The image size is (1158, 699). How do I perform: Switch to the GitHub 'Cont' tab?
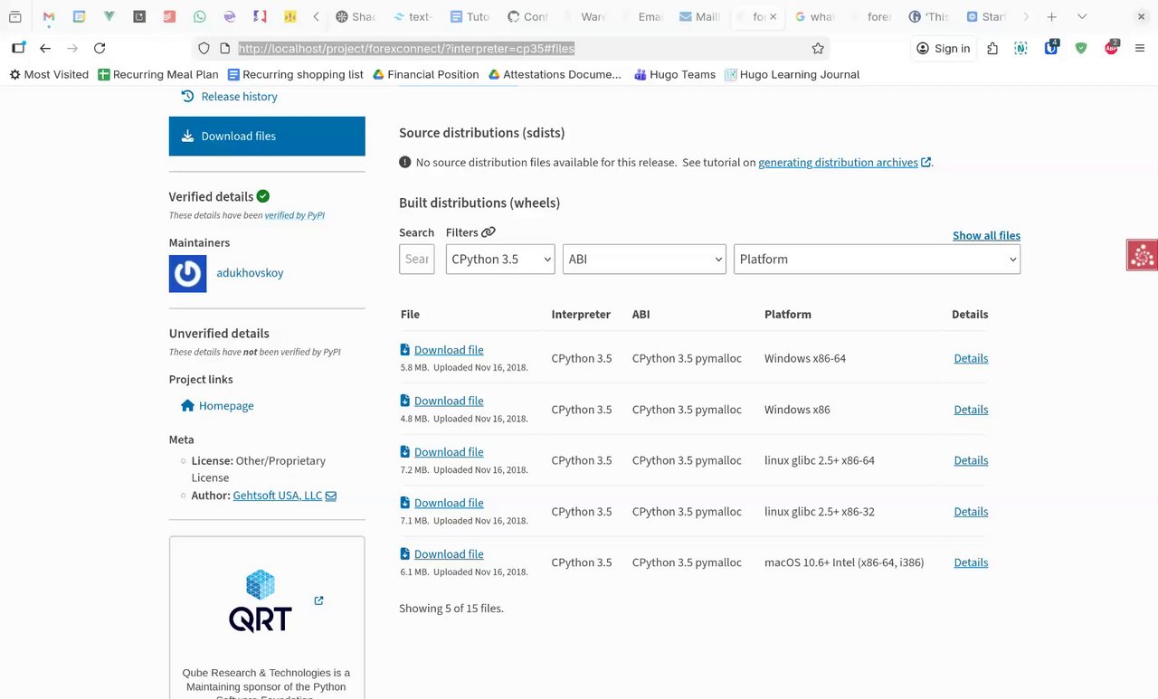[x=527, y=17]
